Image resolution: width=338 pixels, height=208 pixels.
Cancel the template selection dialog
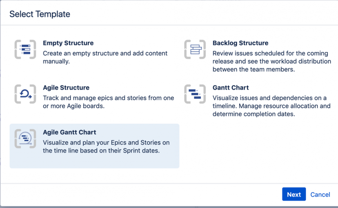click(320, 195)
